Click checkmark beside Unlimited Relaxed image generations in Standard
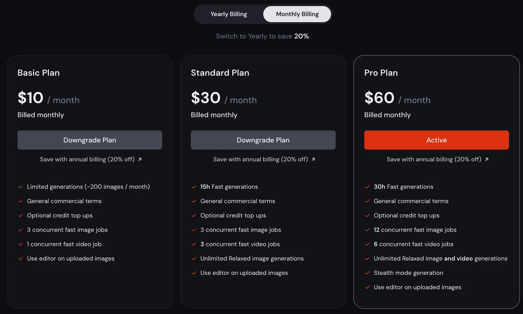 pos(194,259)
